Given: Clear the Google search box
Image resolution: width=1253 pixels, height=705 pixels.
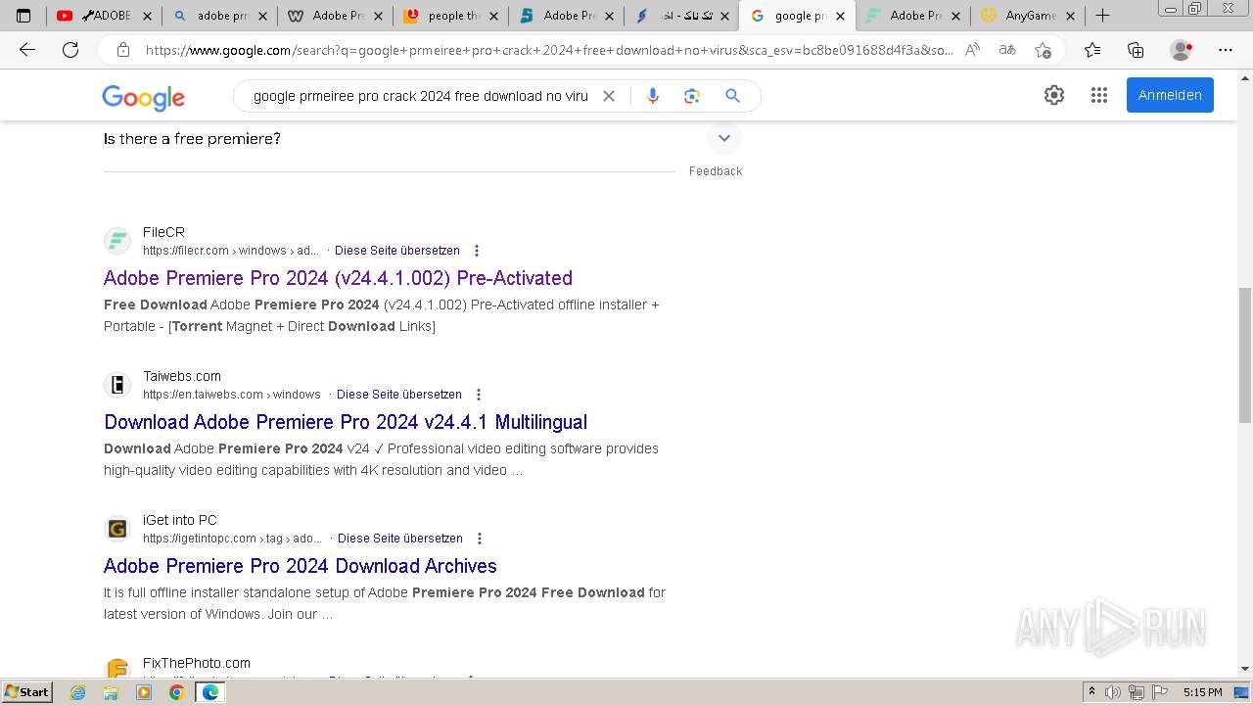Looking at the screenshot, I should 608,96.
